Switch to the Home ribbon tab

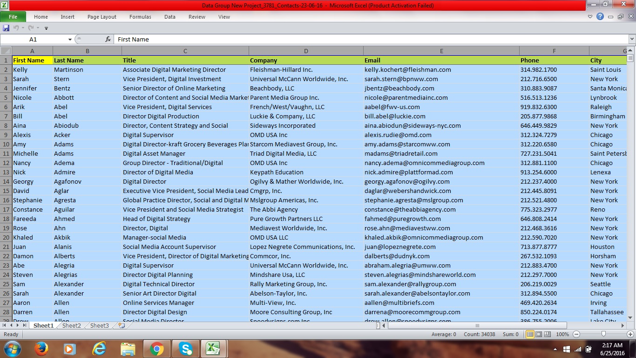pyautogui.click(x=41, y=17)
